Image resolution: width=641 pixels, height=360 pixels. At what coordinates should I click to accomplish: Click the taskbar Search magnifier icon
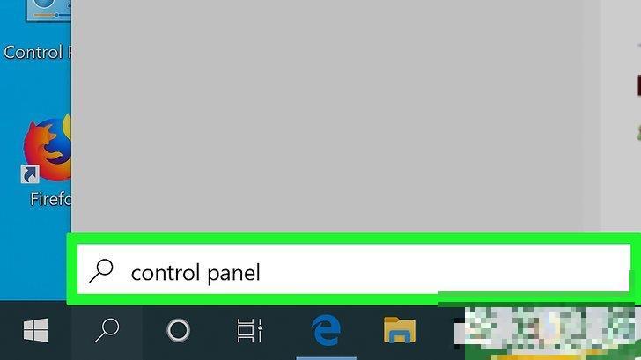107,330
